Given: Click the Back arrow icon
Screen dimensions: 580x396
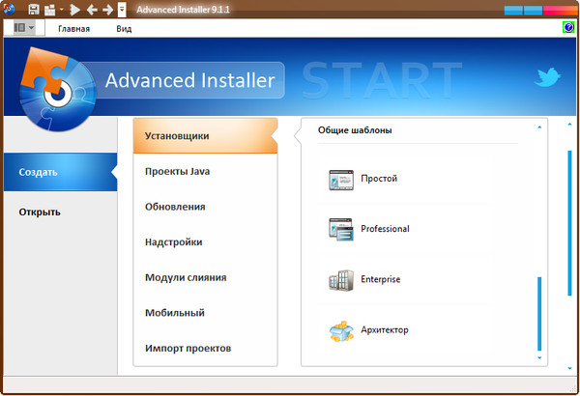Looking at the screenshot, I should click(x=91, y=9).
